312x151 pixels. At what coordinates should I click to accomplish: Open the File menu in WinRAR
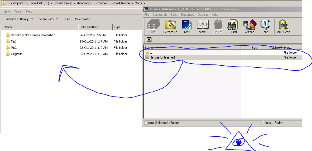pyautogui.click(x=147, y=15)
